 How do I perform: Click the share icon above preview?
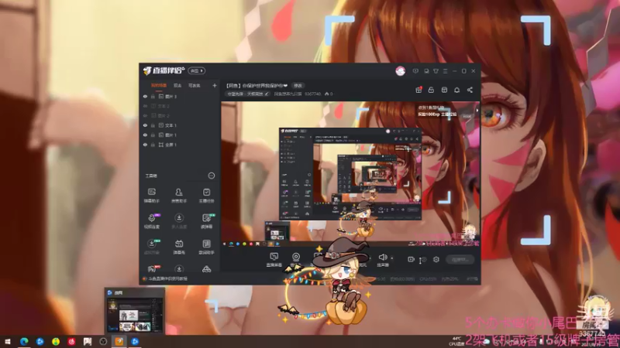point(470,90)
